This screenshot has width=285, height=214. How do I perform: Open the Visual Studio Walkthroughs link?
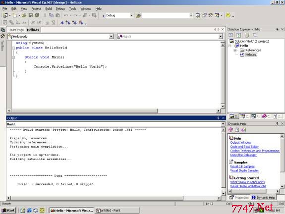(248, 186)
